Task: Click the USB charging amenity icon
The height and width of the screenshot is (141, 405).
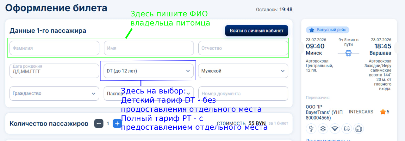Action: click(x=311, y=128)
